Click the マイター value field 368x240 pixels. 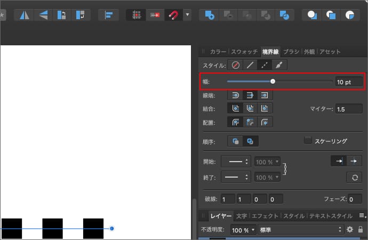[348, 109]
